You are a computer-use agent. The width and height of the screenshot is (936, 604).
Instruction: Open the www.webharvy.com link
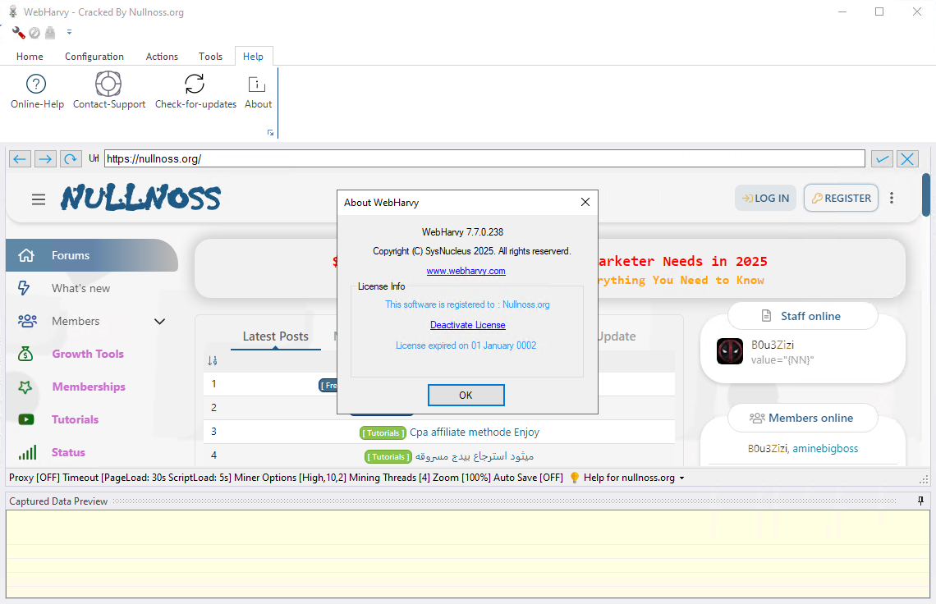[x=466, y=271]
